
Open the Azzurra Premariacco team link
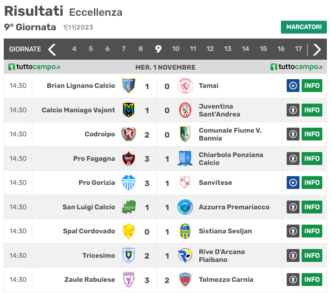click(234, 207)
